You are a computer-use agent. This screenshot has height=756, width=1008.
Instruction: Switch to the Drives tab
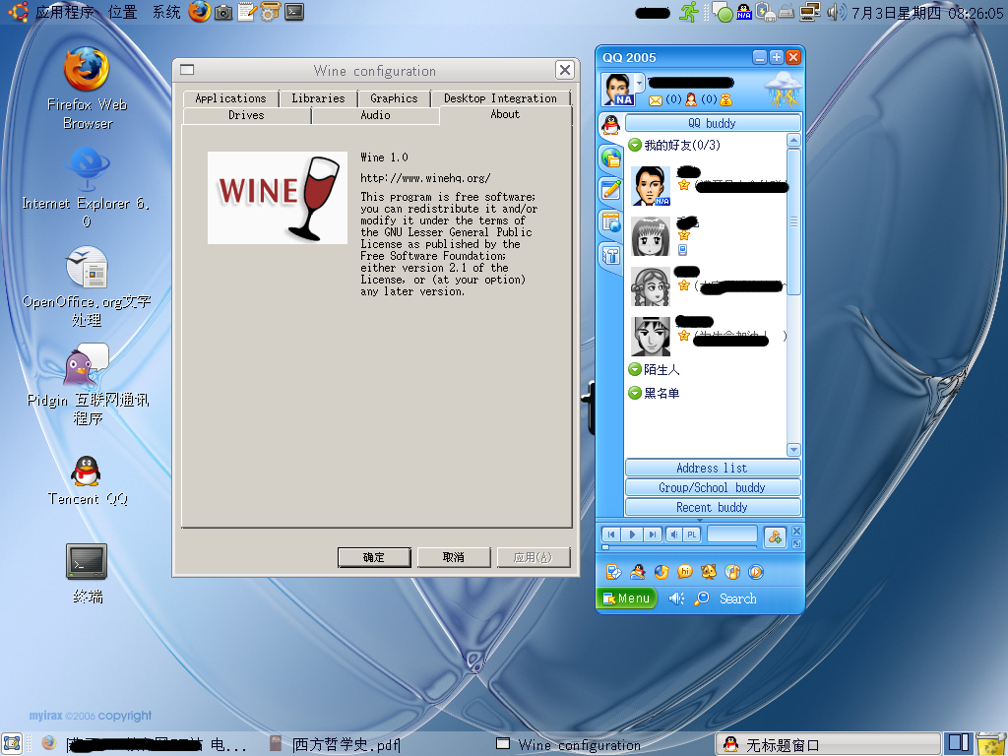click(247, 115)
